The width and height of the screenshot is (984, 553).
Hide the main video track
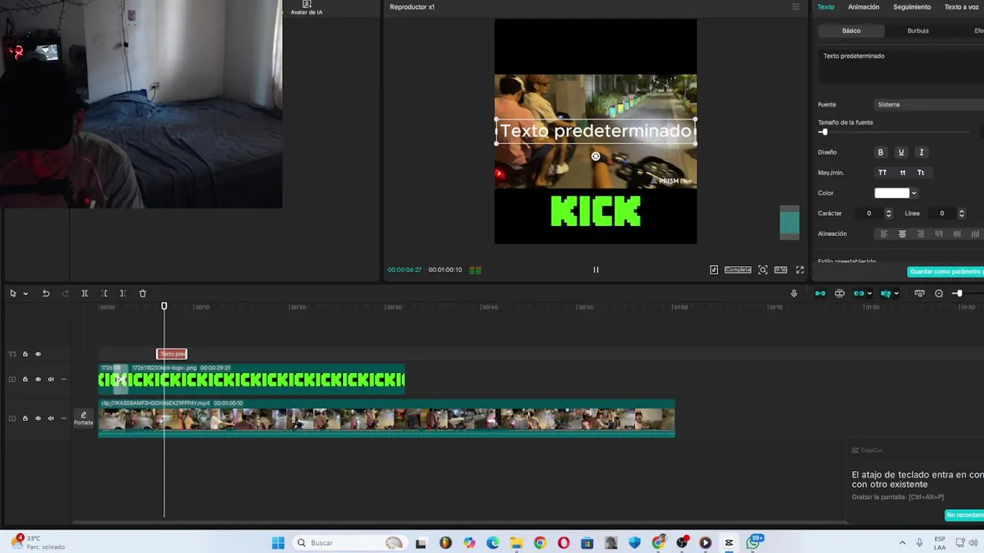38,419
